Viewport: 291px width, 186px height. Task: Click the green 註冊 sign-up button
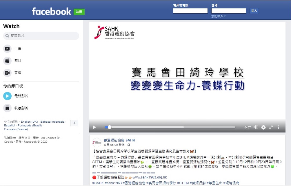79,12
